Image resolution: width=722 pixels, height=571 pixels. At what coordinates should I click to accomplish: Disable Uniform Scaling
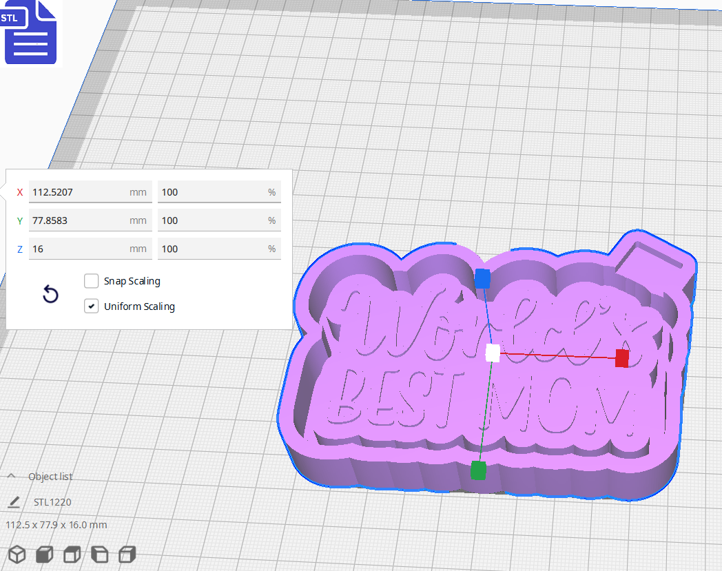pyautogui.click(x=91, y=306)
